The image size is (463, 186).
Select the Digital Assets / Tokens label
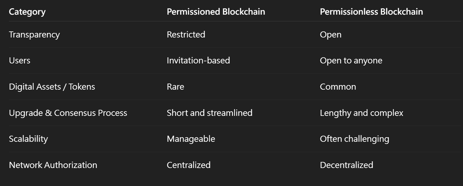click(x=52, y=87)
